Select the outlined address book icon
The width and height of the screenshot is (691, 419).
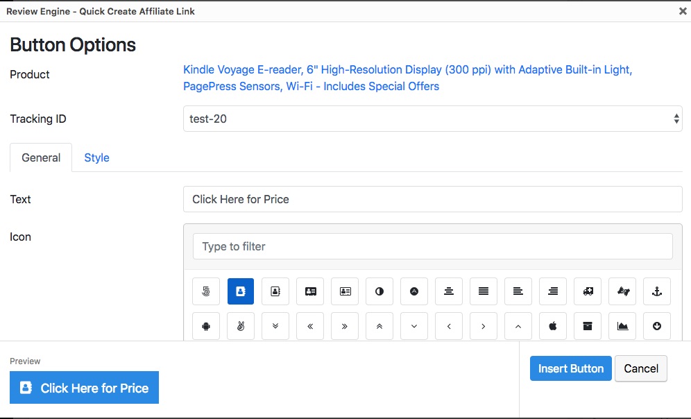tap(275, 291)
